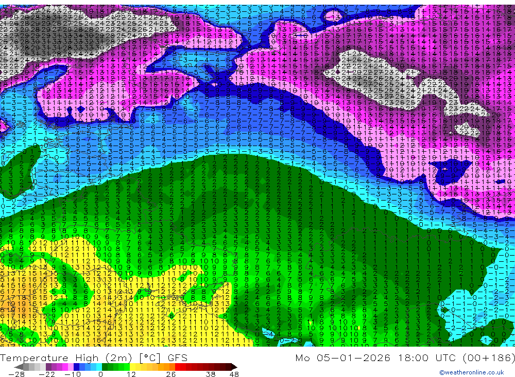515x377 pixels.
Task: Click the 'Temperature High (2m) [°C] GFS' title
Action: pyautogui.click(x=94, y=357)
